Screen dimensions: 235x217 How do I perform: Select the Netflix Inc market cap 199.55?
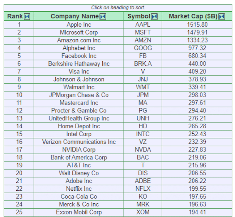(x=197, y=189)
